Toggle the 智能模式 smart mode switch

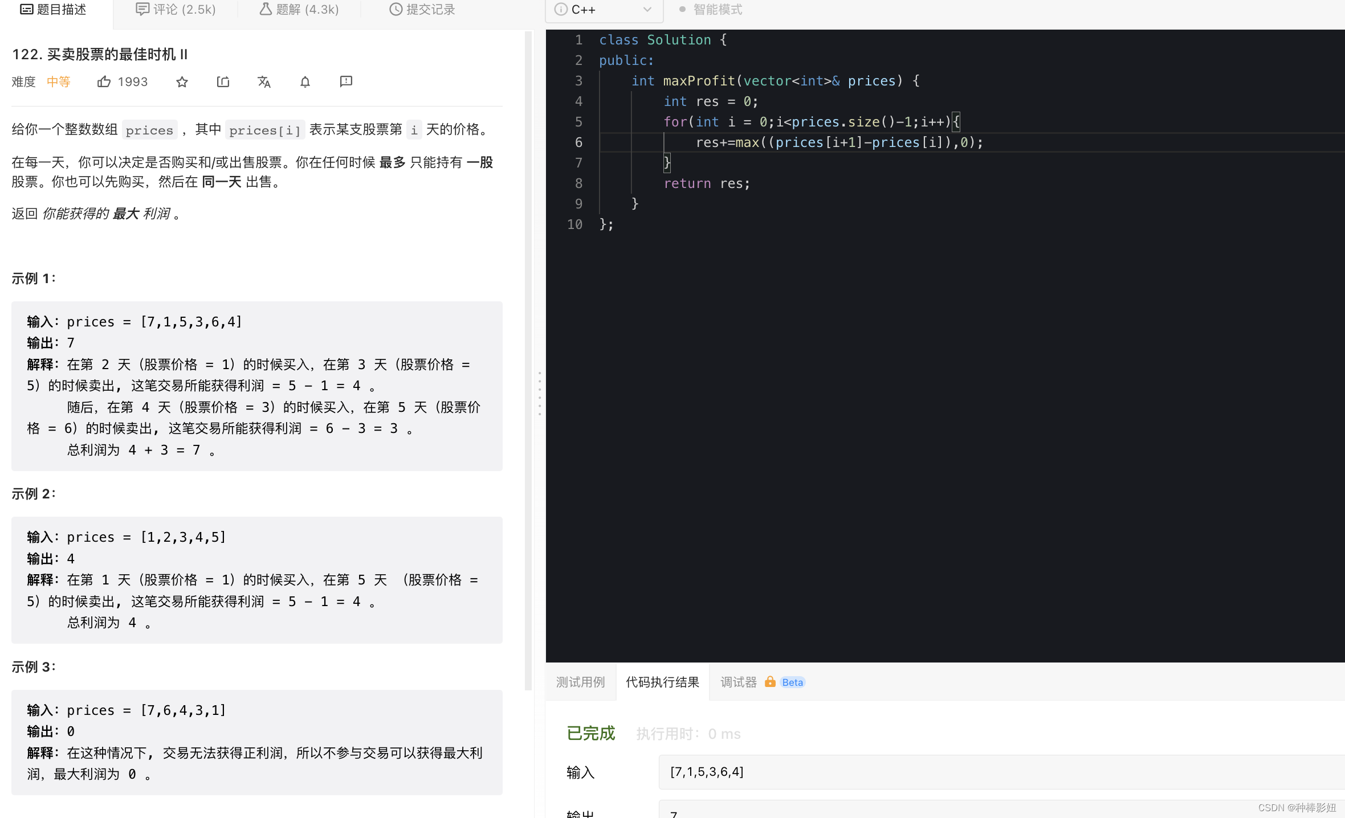point(711,10)
